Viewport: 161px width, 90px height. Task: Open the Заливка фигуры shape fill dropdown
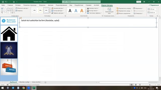[x=58, y=8]
